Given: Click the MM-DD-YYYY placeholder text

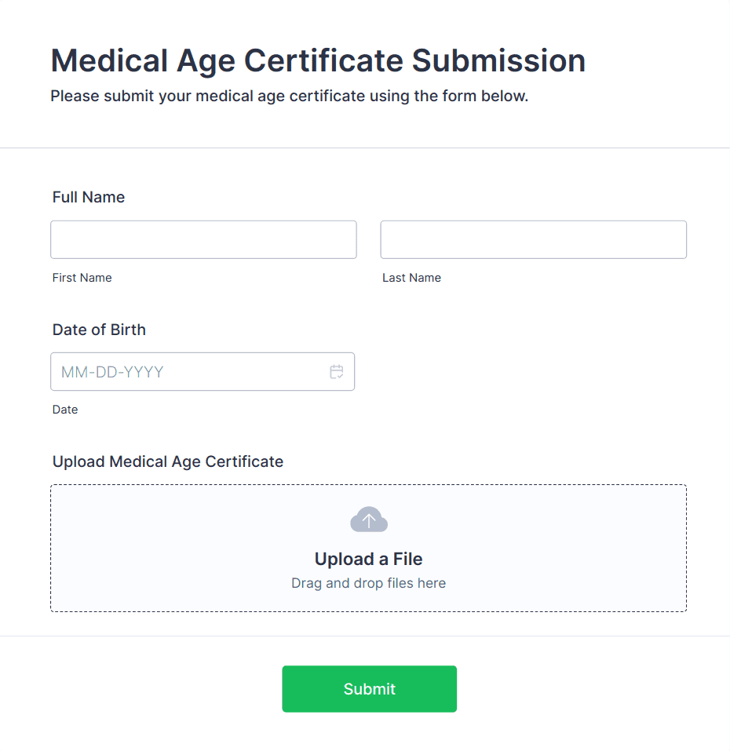Looking at the screenshot, I should click(x=112, y=372).
